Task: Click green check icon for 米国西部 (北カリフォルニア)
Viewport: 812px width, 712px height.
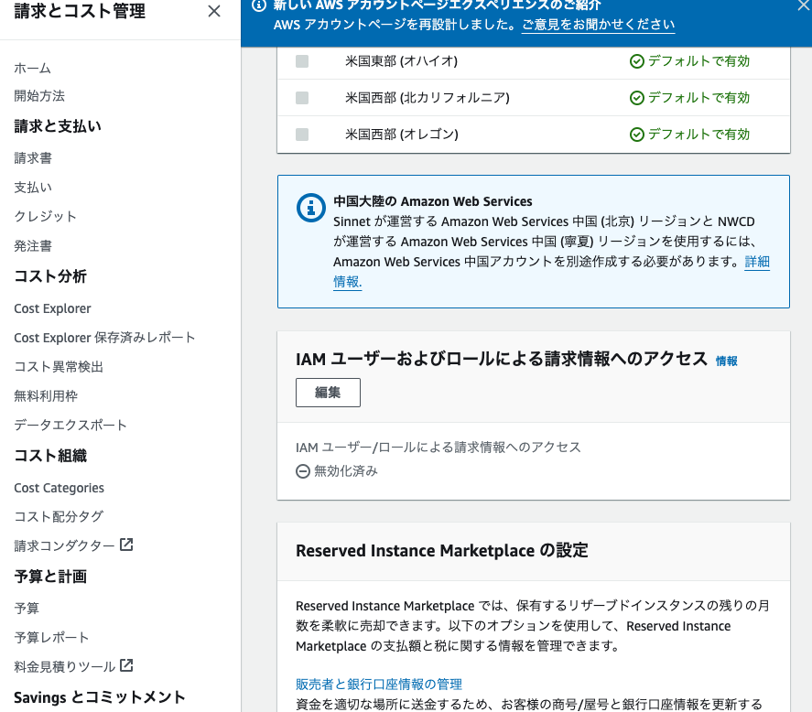Action: [x=637, y=98]
